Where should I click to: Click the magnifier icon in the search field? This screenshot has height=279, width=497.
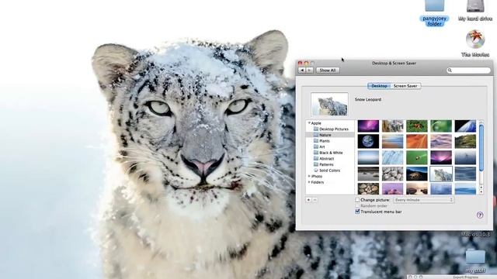pyautogui.click(x=450, y=71)
